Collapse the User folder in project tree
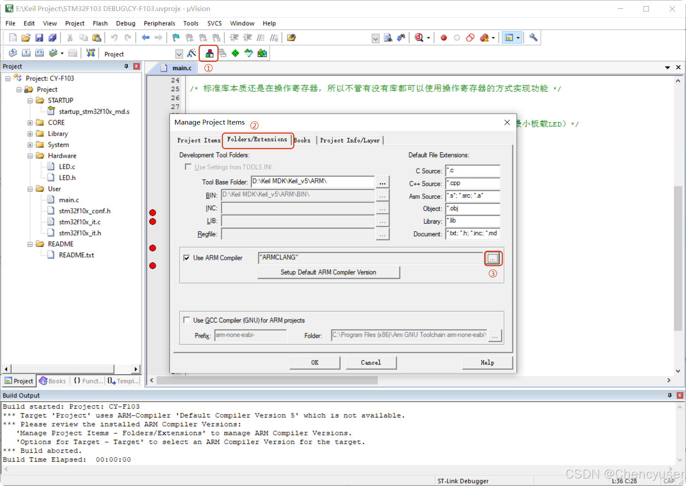Screen dimensions: 686x486 tap(30, 189)
